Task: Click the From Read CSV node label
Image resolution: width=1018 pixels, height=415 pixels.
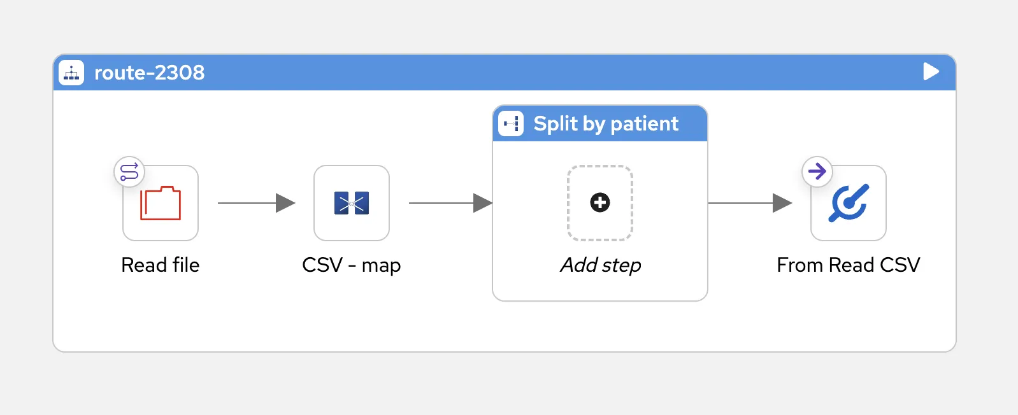Action: tap(848, 265)
